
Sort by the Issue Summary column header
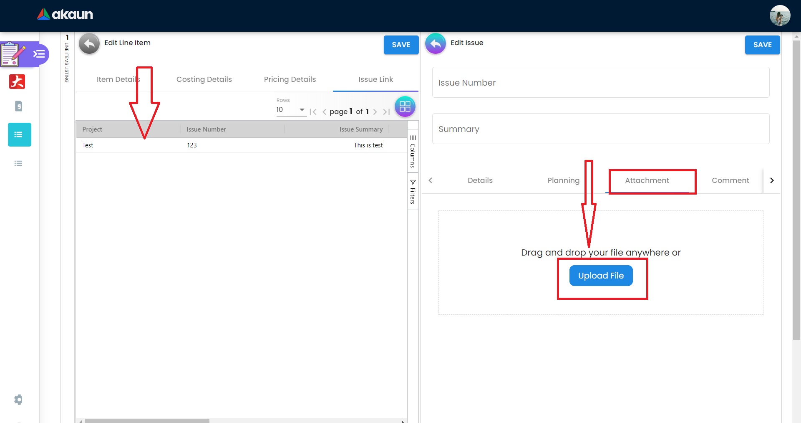tap(361, 129)
